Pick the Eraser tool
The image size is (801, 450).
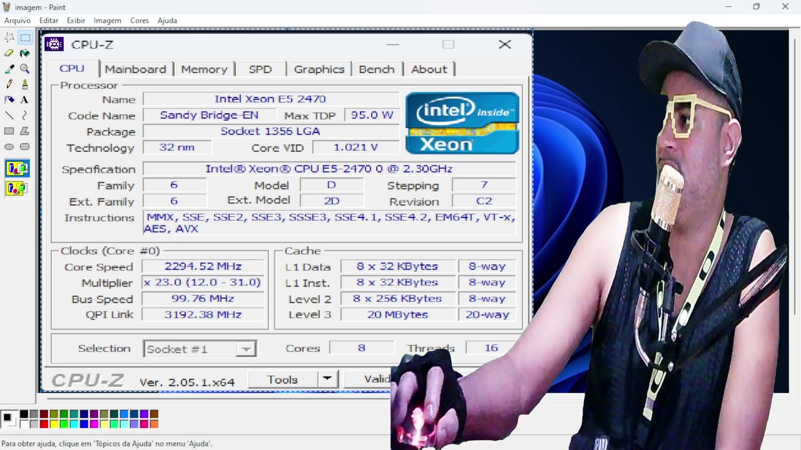(x=9, y=53)
